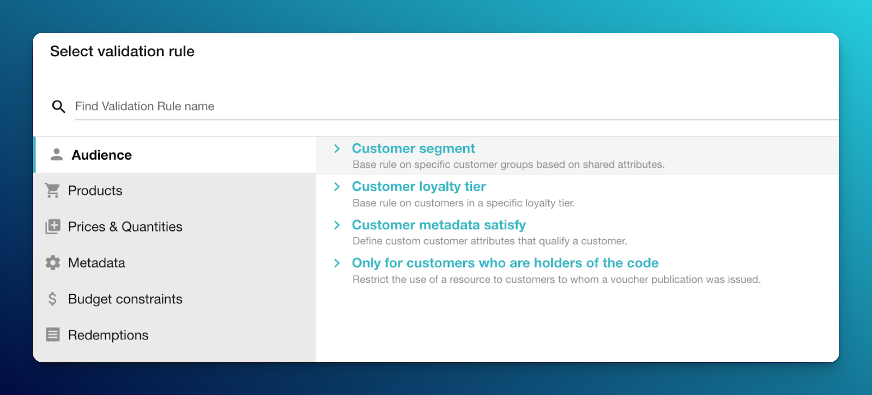Open the Customer metadata satisfy rule

click(x=439, y=224)
